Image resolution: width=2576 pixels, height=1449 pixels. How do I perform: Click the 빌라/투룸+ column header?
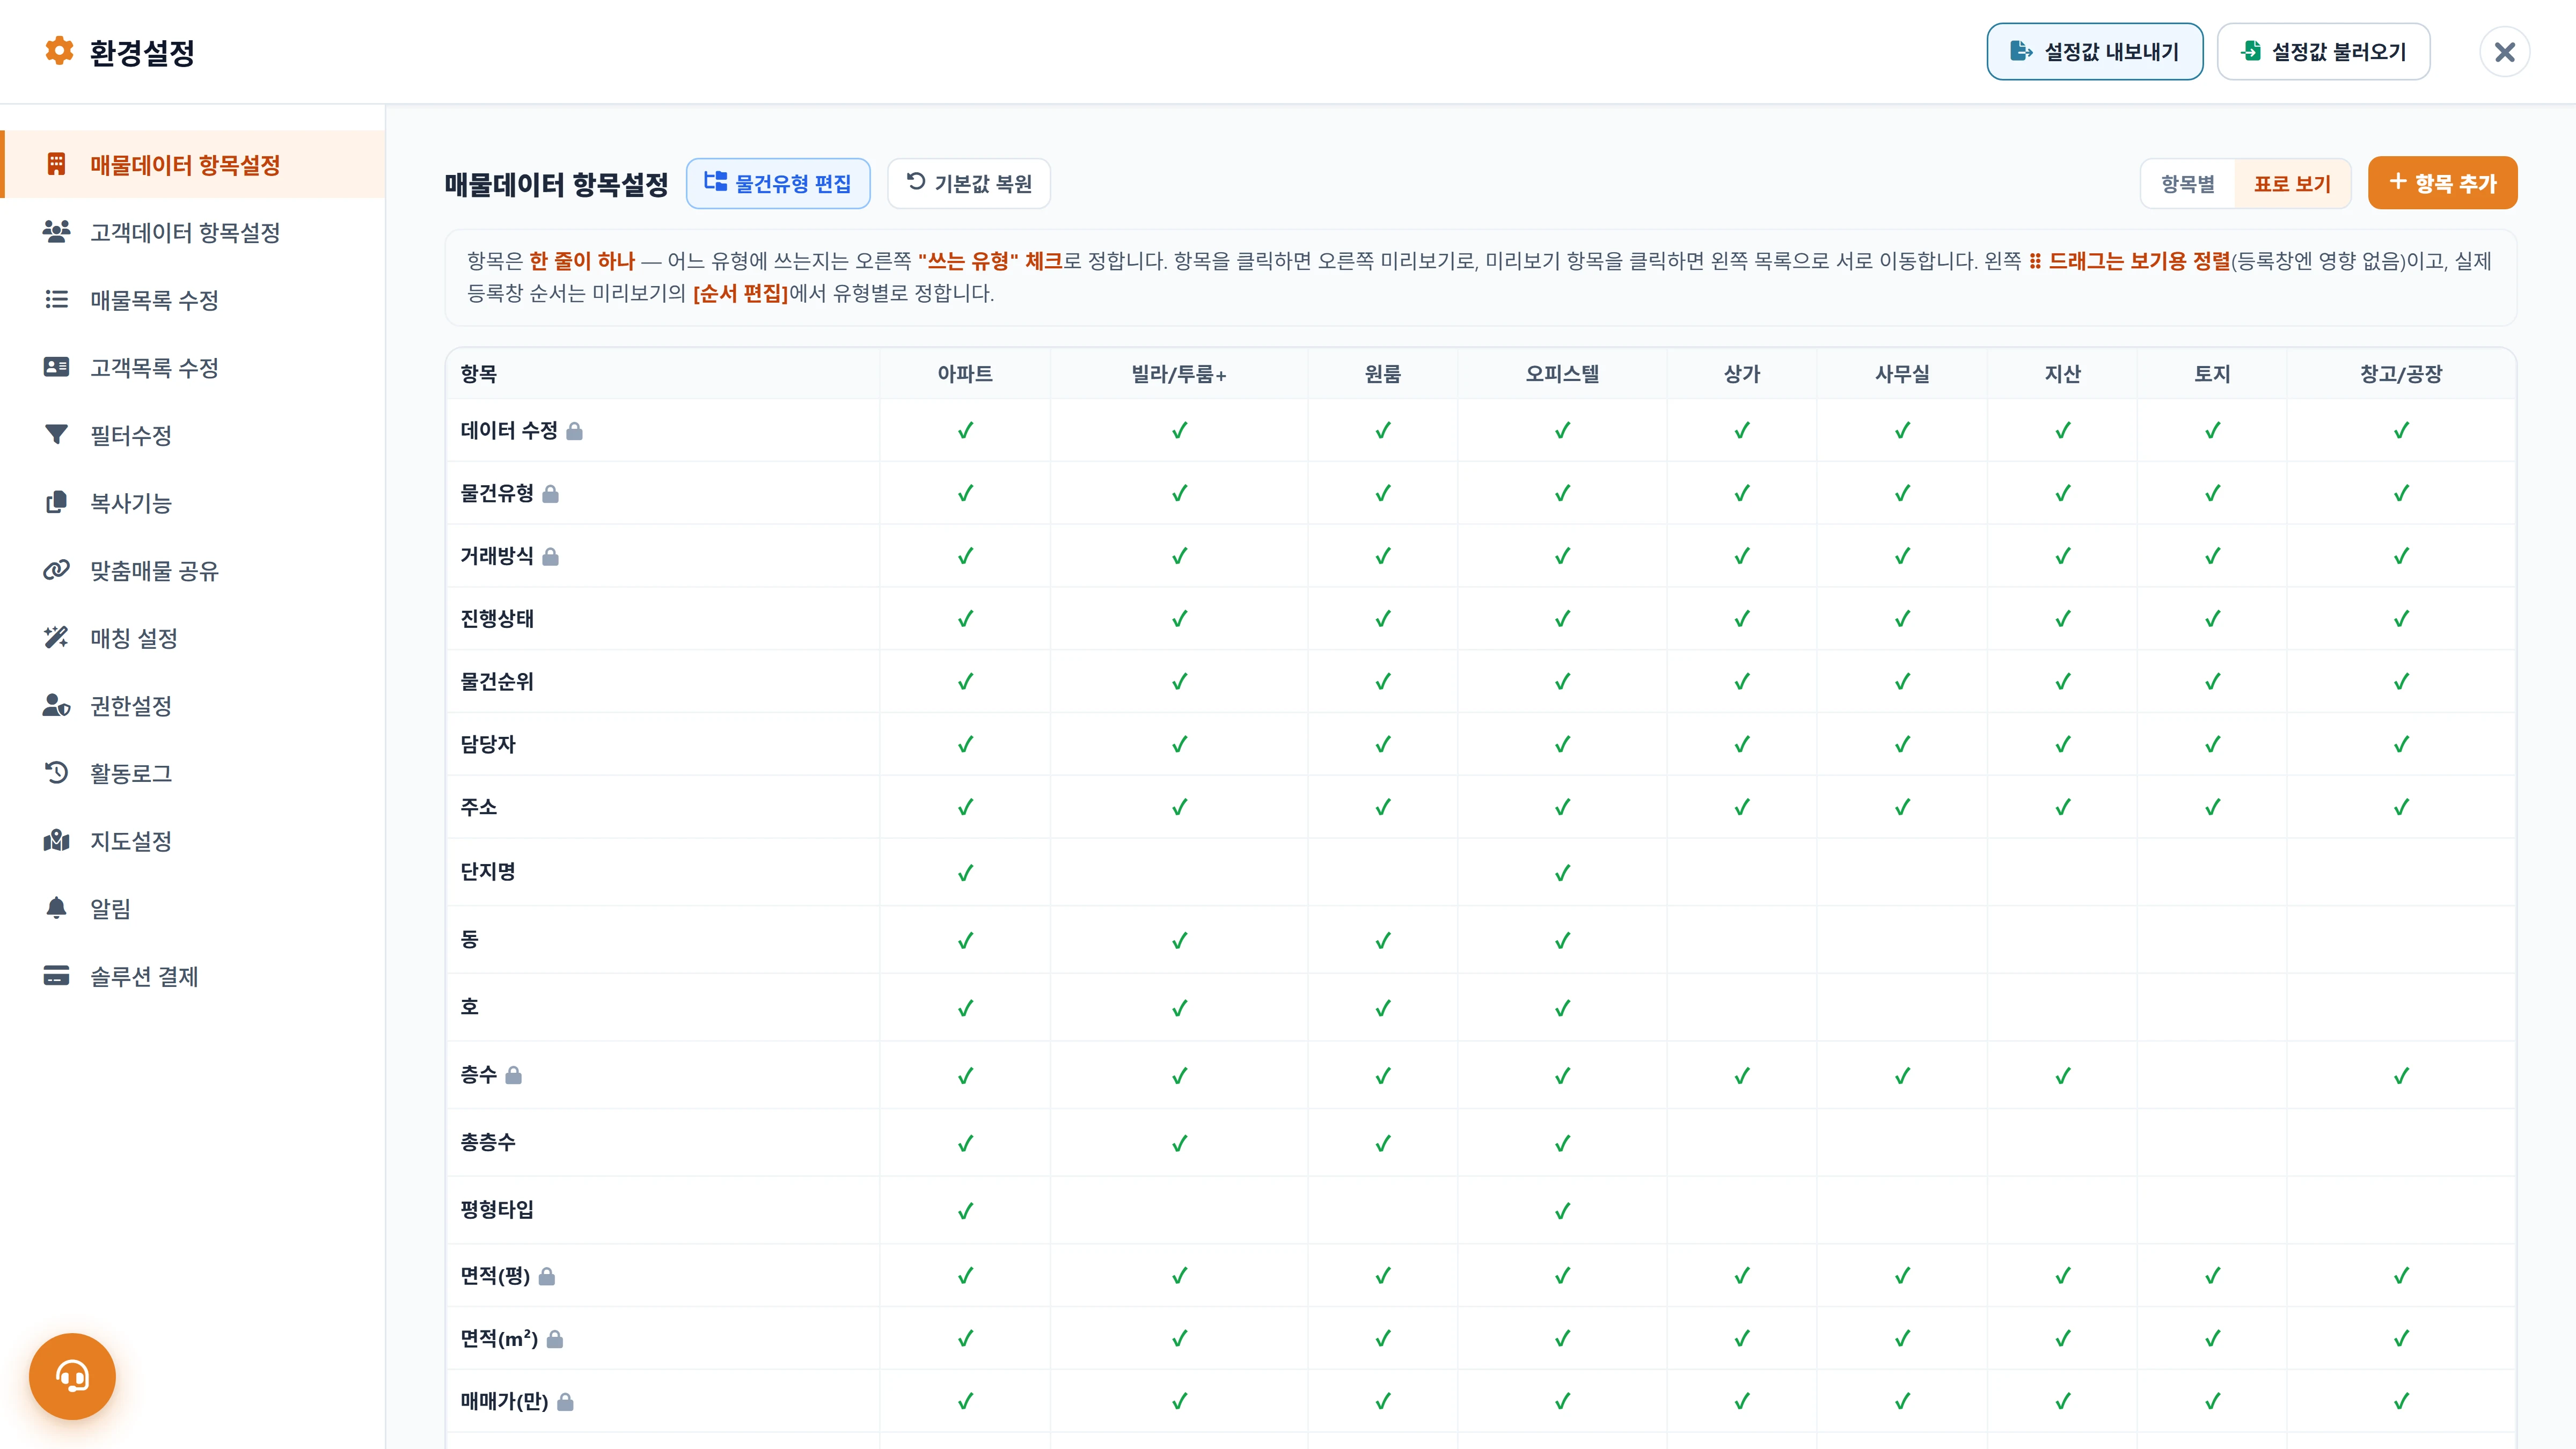click(1179, 374)
